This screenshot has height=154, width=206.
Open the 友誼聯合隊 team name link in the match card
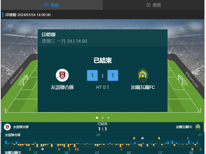point(62,87)
